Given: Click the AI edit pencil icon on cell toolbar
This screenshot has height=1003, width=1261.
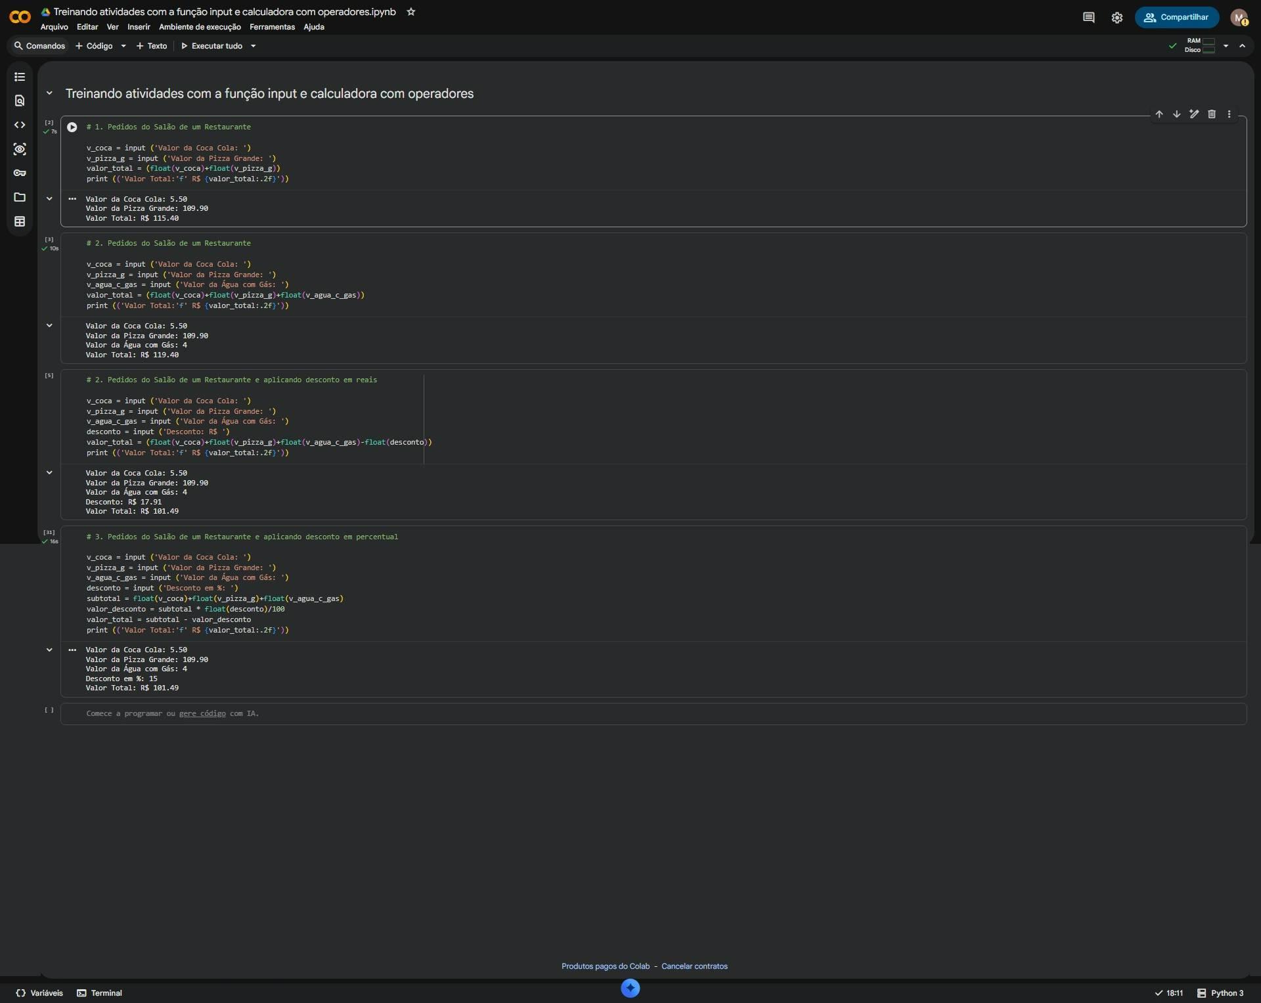Looking at the screenshot, I should click(1194, 114).
